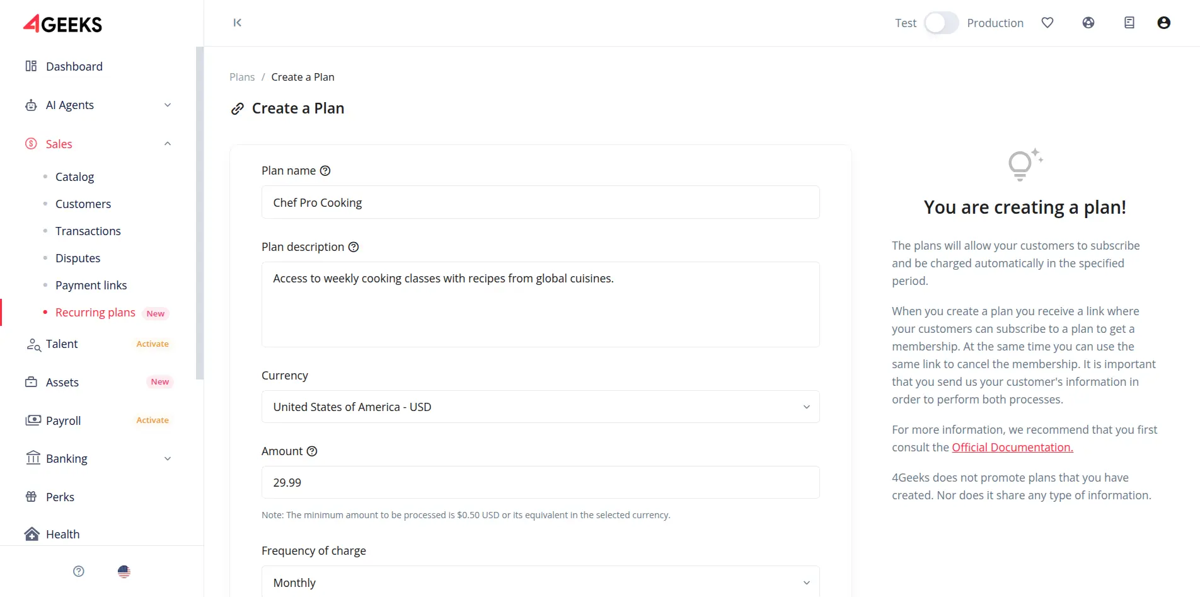Screen dimensions: 1200x597
Task: Select Customers in the Sales menu
Action: tap(83, 204)
